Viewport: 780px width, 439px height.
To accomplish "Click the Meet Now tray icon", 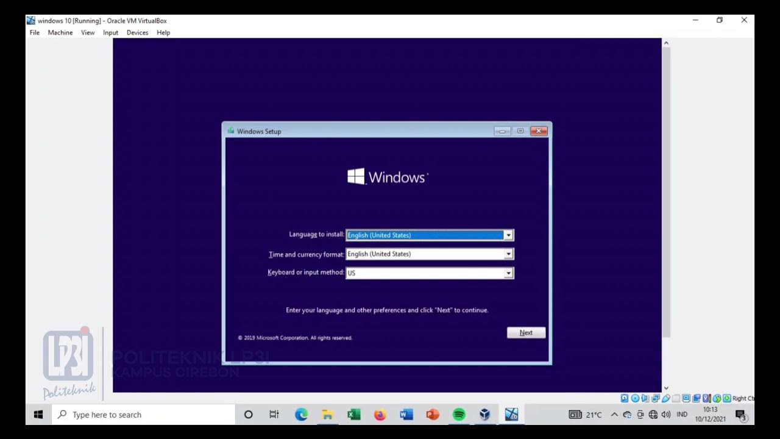I will (x=640, y=415).
